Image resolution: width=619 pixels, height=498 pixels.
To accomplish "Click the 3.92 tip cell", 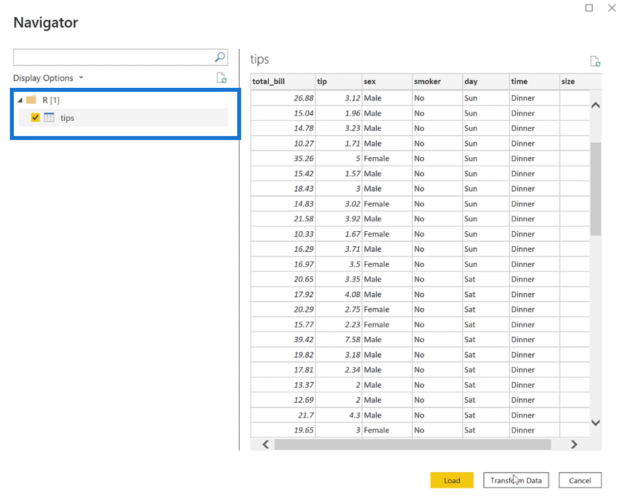I will coord(339,219).
